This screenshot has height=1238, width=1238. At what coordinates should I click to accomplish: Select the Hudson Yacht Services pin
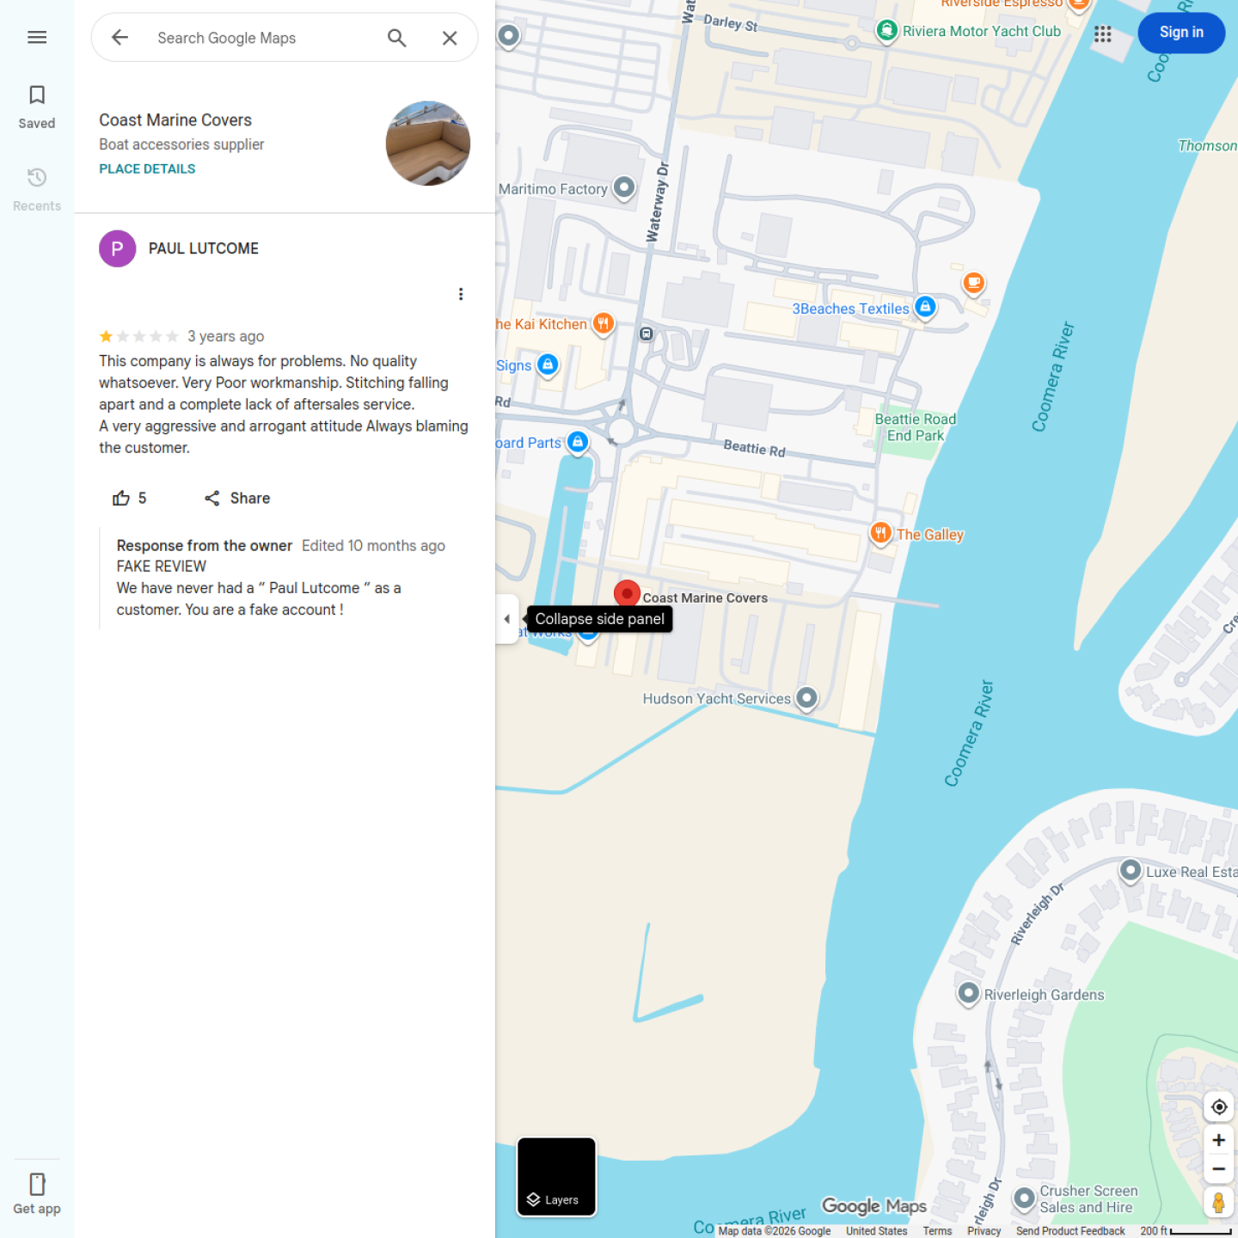tap(806, 697)
